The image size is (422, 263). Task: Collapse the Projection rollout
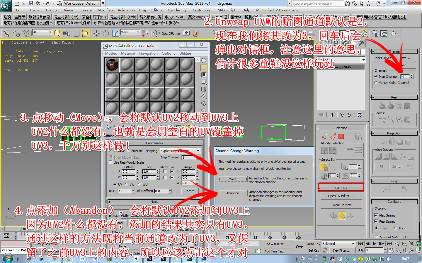tap(394, 133)
